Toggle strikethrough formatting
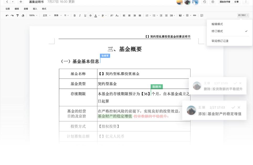The width and height of the screenshot is (253, 165). point(91,15)
